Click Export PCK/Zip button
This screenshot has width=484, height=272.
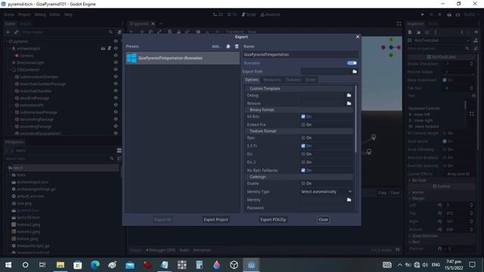tap(273, 220)
